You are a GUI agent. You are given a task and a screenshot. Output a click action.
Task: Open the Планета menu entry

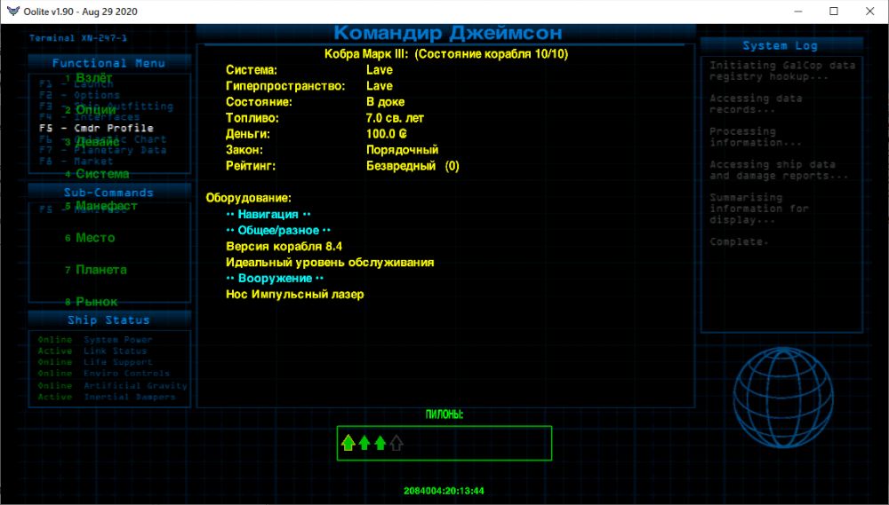pyautogui.click(x=100, y=270)
